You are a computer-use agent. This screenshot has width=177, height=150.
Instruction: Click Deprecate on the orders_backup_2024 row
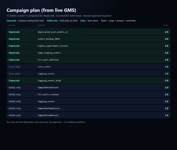[14, 39]
